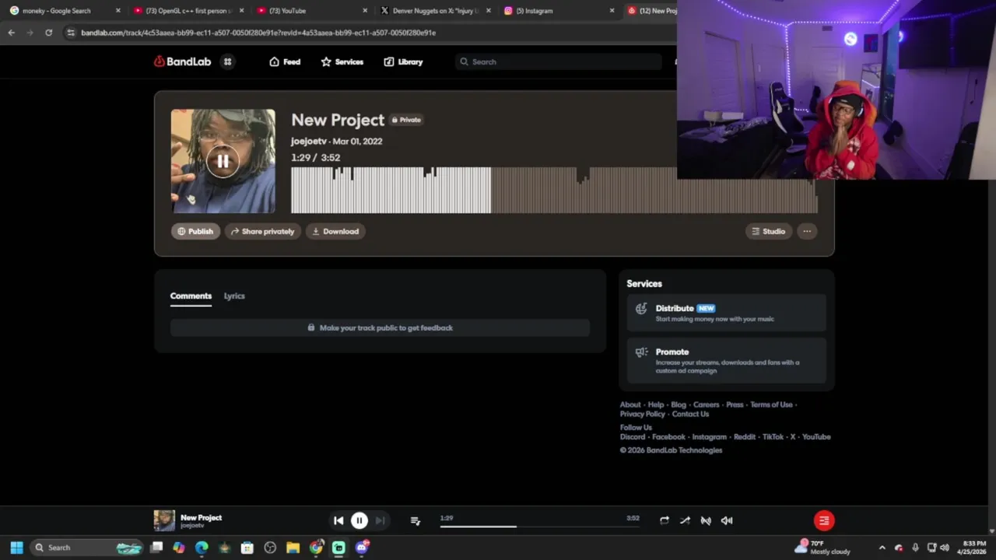Skip to previous track in player bar
Image resolution: width=996 pixels, height=560 pixels.
(338, 520)
